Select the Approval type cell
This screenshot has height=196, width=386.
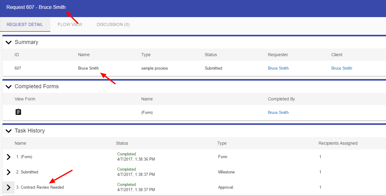225,187
